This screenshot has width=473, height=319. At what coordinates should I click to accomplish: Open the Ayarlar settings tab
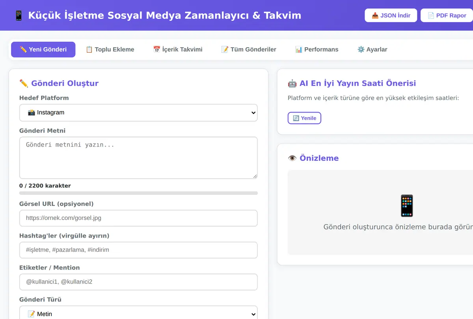pos(372,50)
